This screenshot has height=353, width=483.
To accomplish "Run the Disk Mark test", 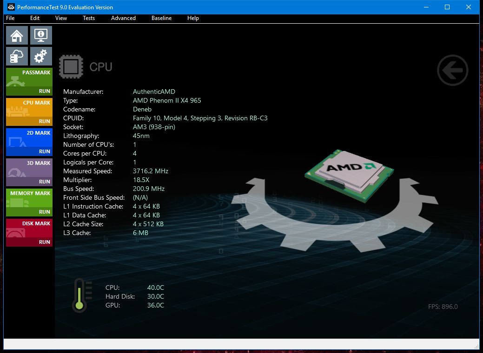I will [x=44, y=242].
